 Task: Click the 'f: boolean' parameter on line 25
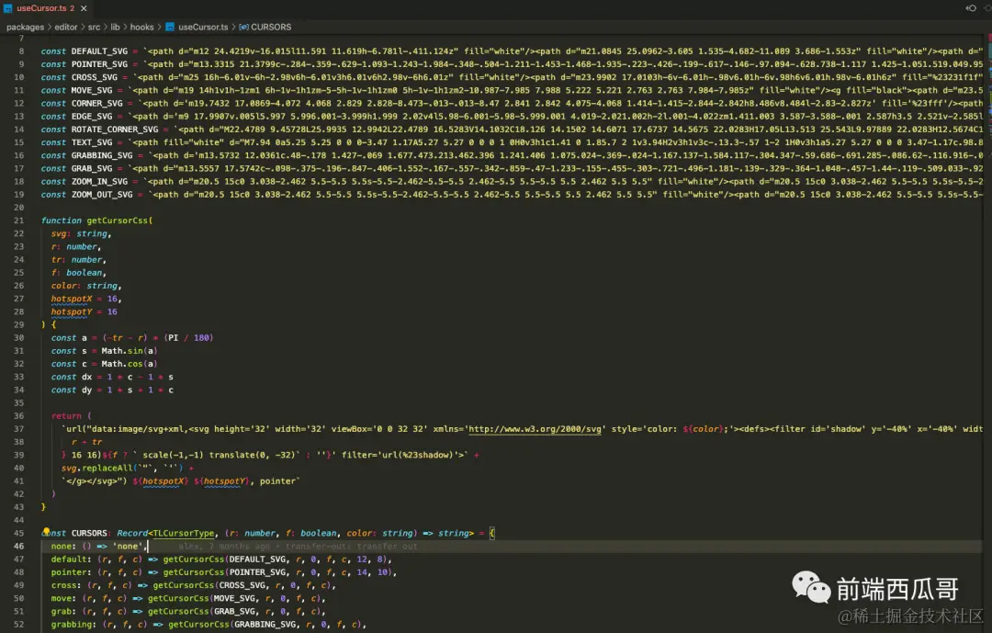[78, 273]
